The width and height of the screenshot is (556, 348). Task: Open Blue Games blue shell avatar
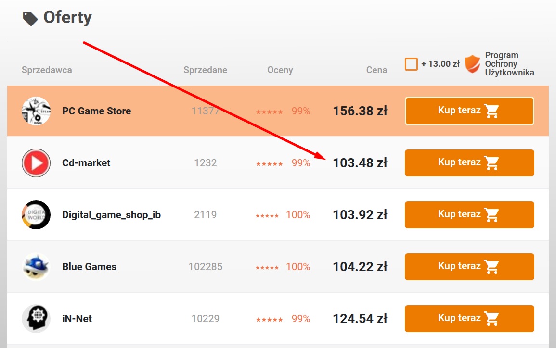pyautogui.click(x=36, y=267)
